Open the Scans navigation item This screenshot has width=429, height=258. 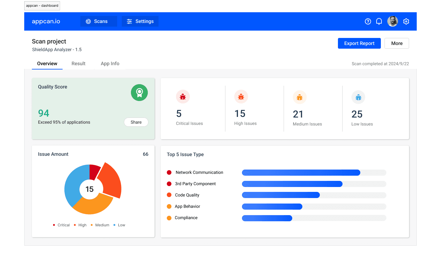99,21
